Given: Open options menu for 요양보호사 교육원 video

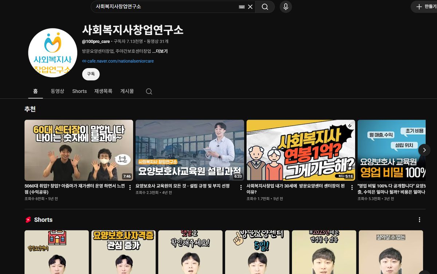Looking at the screenshot, I should 241,187.
